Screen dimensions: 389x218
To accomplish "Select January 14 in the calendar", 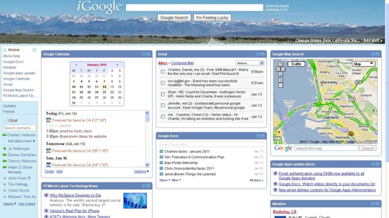I will pos(104,87).
